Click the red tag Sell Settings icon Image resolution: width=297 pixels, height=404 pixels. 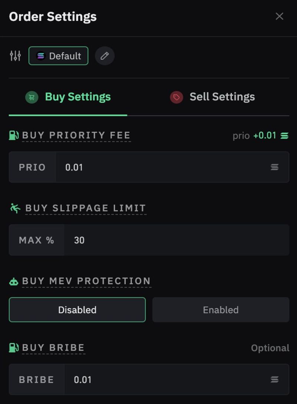[176, 97]
